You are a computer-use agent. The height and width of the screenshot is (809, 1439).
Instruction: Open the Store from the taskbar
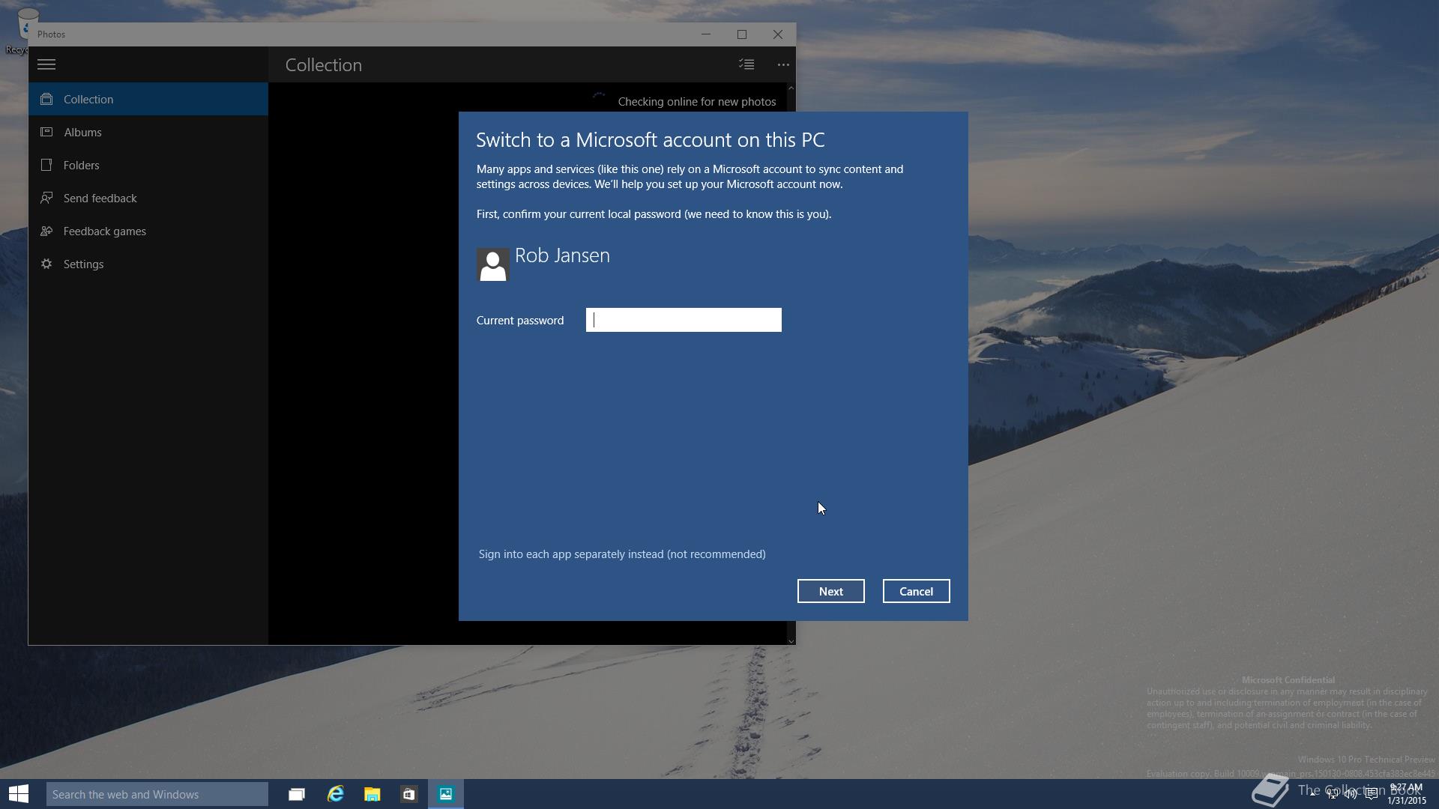pos(408,794)
